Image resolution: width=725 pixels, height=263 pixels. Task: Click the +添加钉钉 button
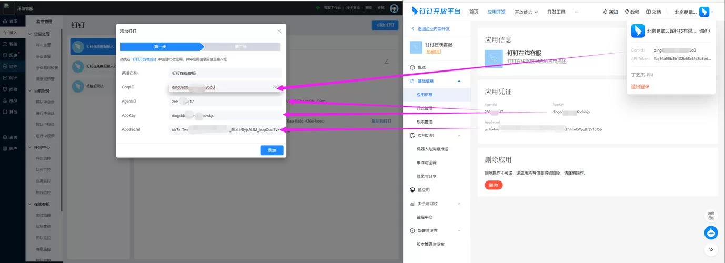[385, 25]
